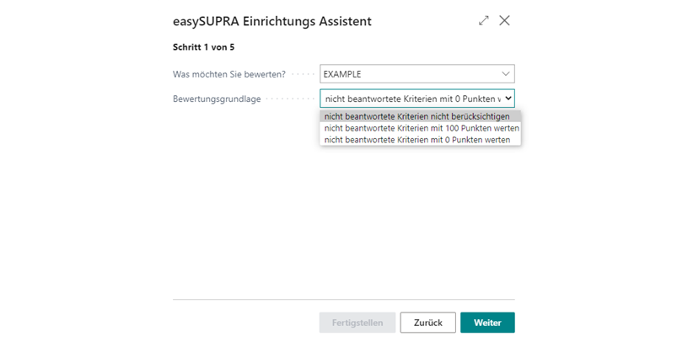Image resolution: width=688 pixels, height=347 pixels.
Task: Choose the '100 Punkten werten' option
Action: (x=421, y=128)
